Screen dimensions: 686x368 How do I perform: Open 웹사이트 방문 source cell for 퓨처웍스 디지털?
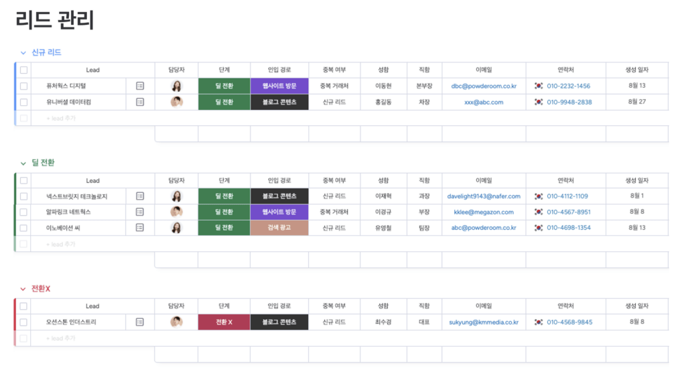point(279,86)
